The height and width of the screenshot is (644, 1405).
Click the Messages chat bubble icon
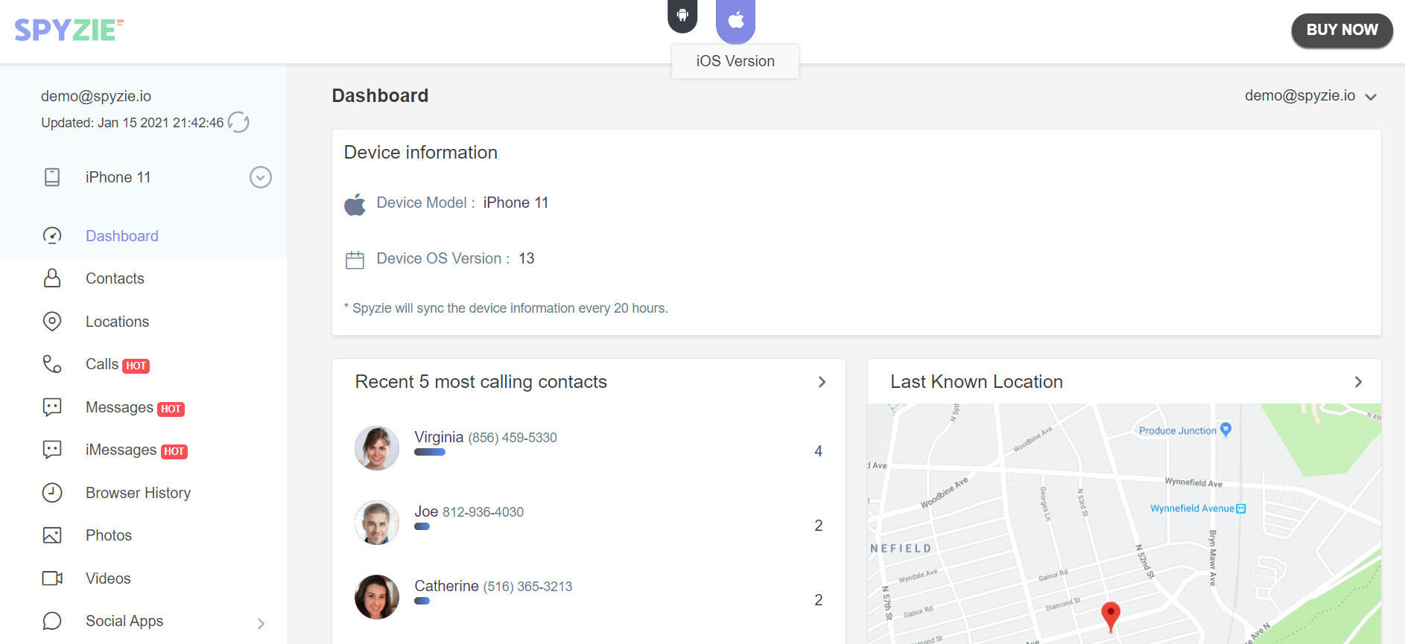click(x=52, y=407)
